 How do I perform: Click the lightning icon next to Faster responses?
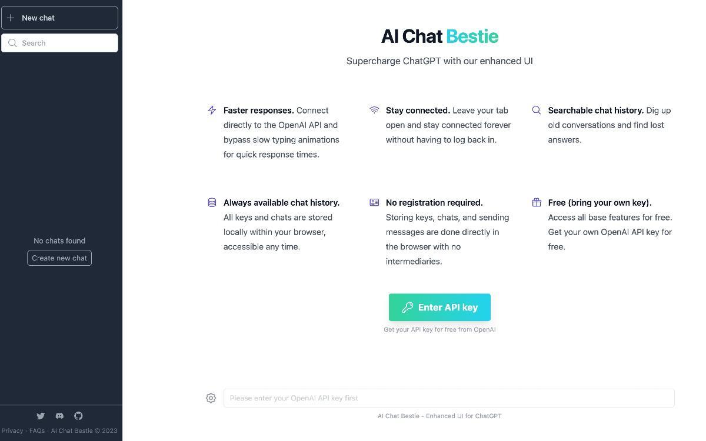point(212,110)
